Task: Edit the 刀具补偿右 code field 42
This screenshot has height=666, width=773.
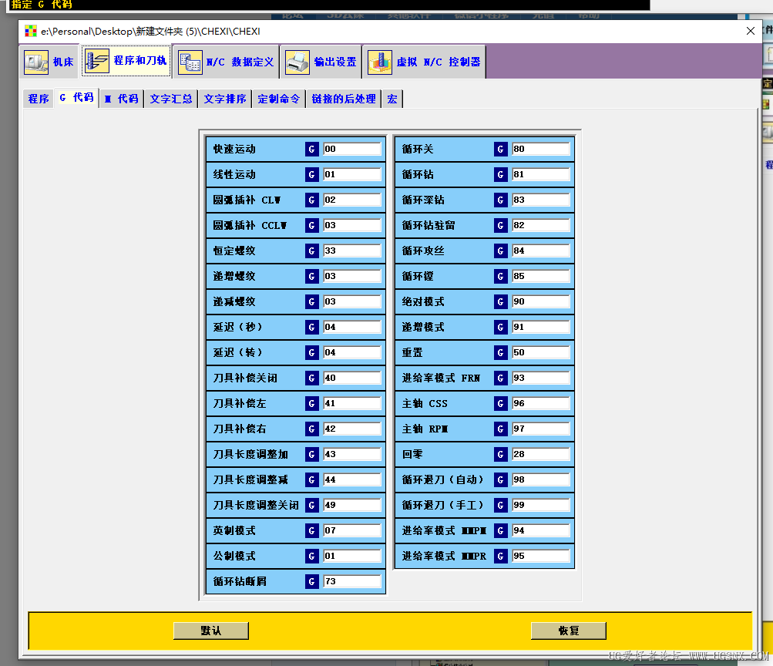Action: [352, 429]
